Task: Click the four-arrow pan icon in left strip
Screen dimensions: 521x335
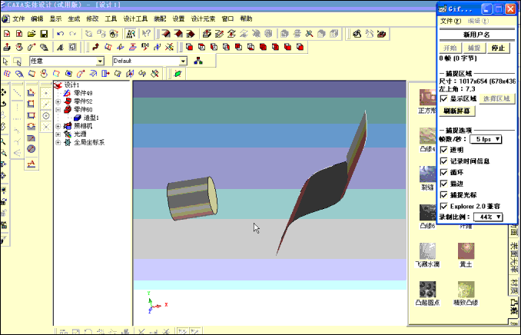Action: tap(4, 92)
